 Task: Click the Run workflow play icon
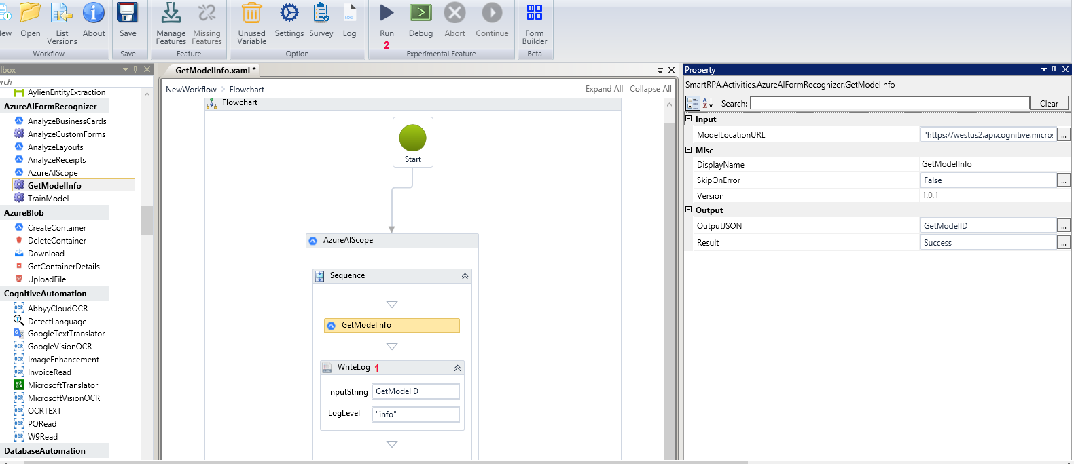coord(387,14)
